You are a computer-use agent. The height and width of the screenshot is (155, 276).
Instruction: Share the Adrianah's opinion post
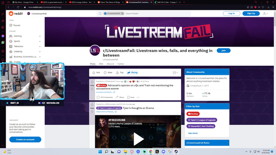pyautogui.click(x=120, y=97)
